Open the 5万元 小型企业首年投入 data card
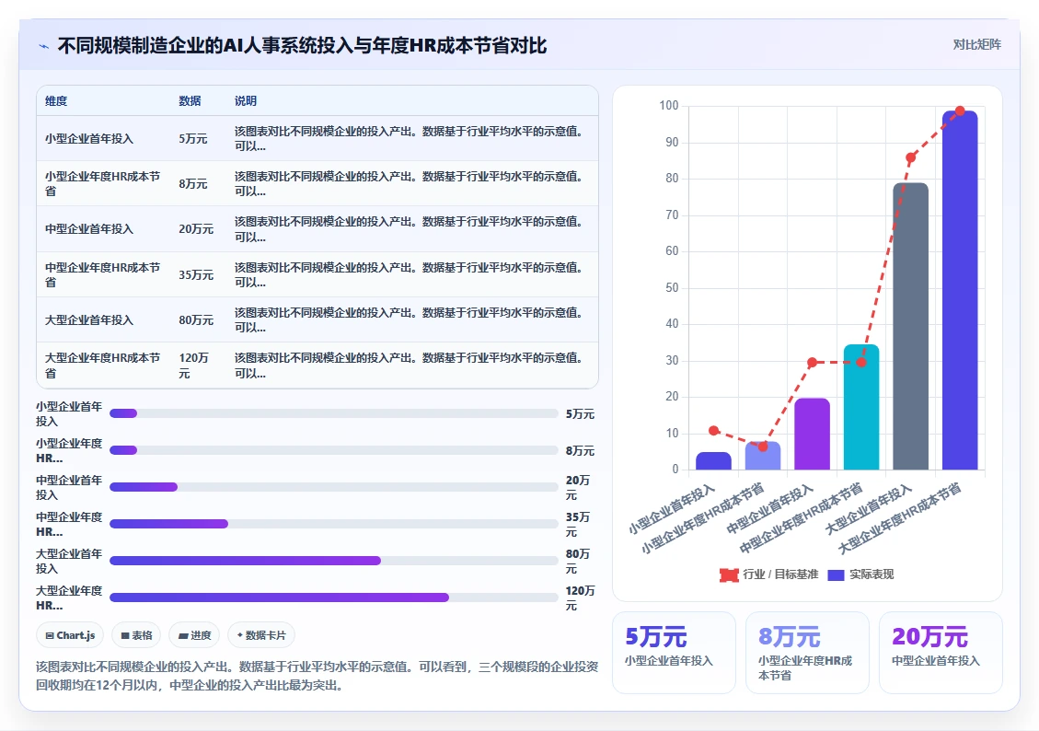 click(674, 652)
